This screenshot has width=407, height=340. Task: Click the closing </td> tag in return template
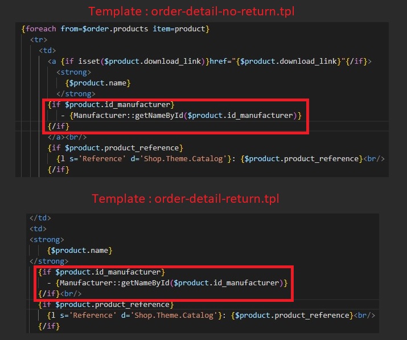click(x=40, y=218)
